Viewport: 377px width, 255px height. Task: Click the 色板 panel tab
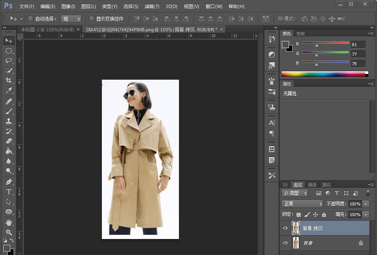[x=301, y=34]
